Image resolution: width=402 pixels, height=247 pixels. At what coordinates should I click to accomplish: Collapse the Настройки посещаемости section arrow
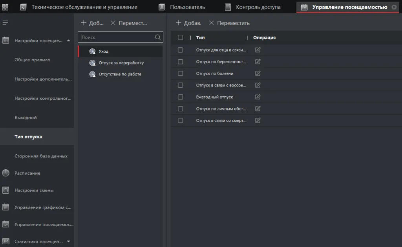(x=69, y=40)
